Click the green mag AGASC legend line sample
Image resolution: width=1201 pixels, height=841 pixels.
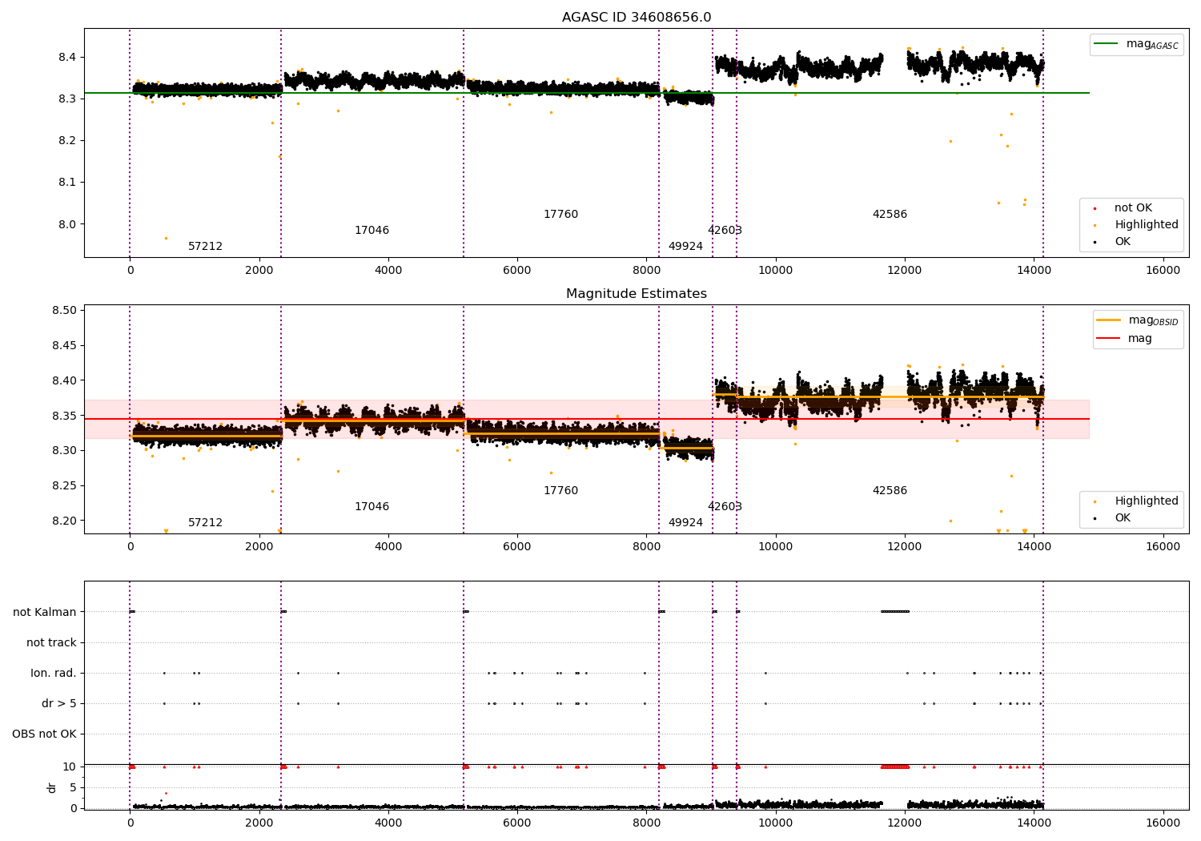pos(1107,43)
